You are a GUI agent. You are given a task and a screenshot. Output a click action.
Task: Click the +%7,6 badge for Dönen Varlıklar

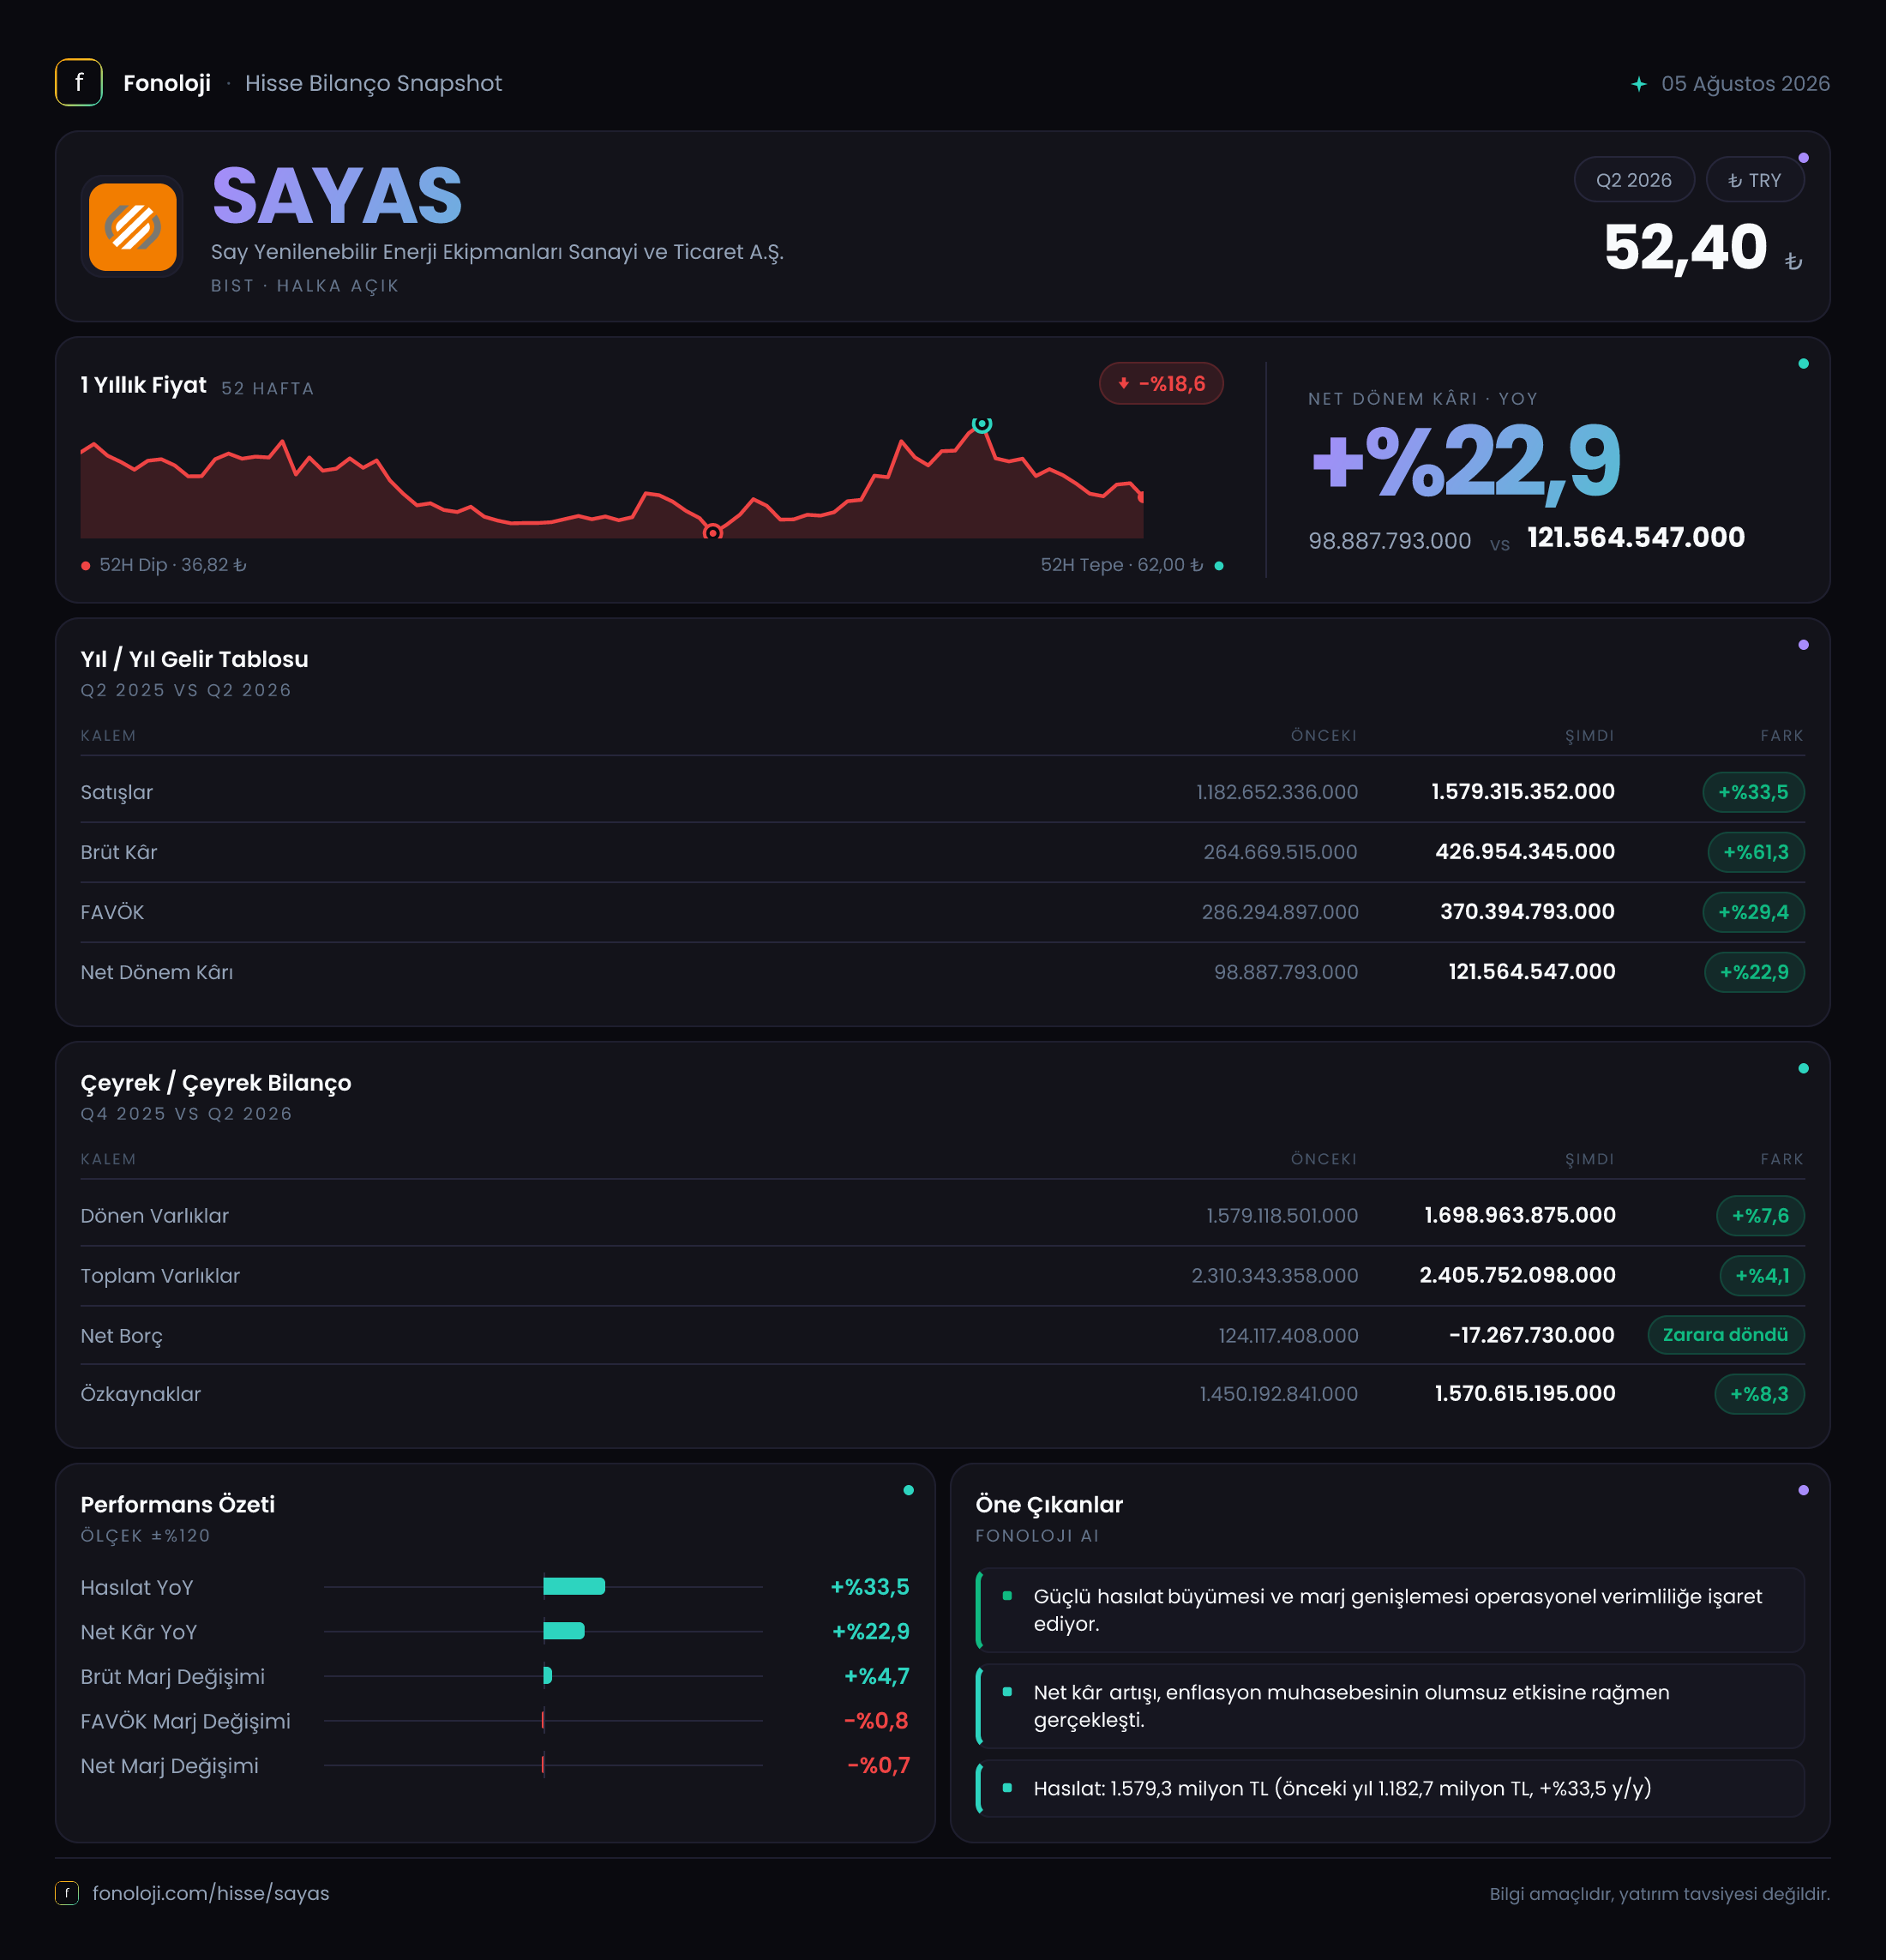pyautogui.click(x=1759, y=1216)
